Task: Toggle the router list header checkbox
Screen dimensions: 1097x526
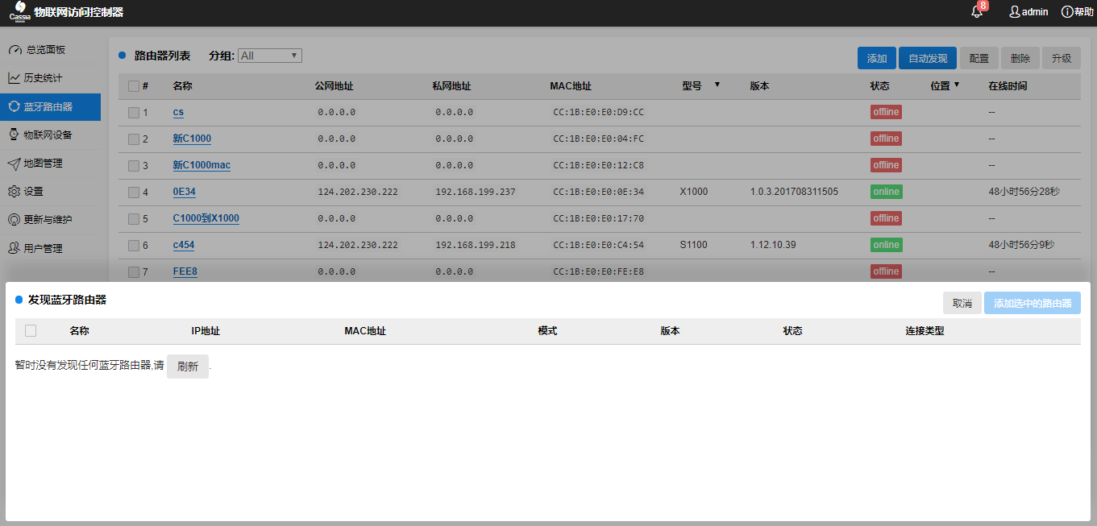Action: [x=134, y=86]
